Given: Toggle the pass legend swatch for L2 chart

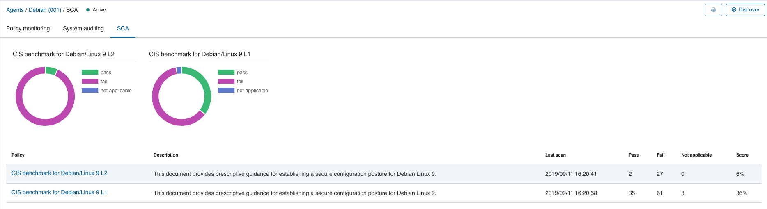Looking at the screenshot, I should click(90, 72).
